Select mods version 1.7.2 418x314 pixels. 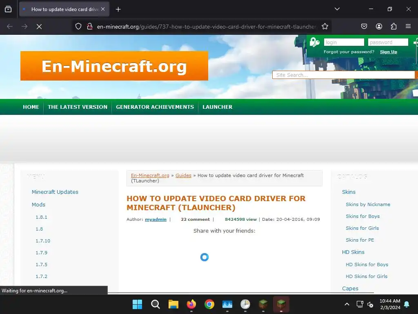point(41,276)
